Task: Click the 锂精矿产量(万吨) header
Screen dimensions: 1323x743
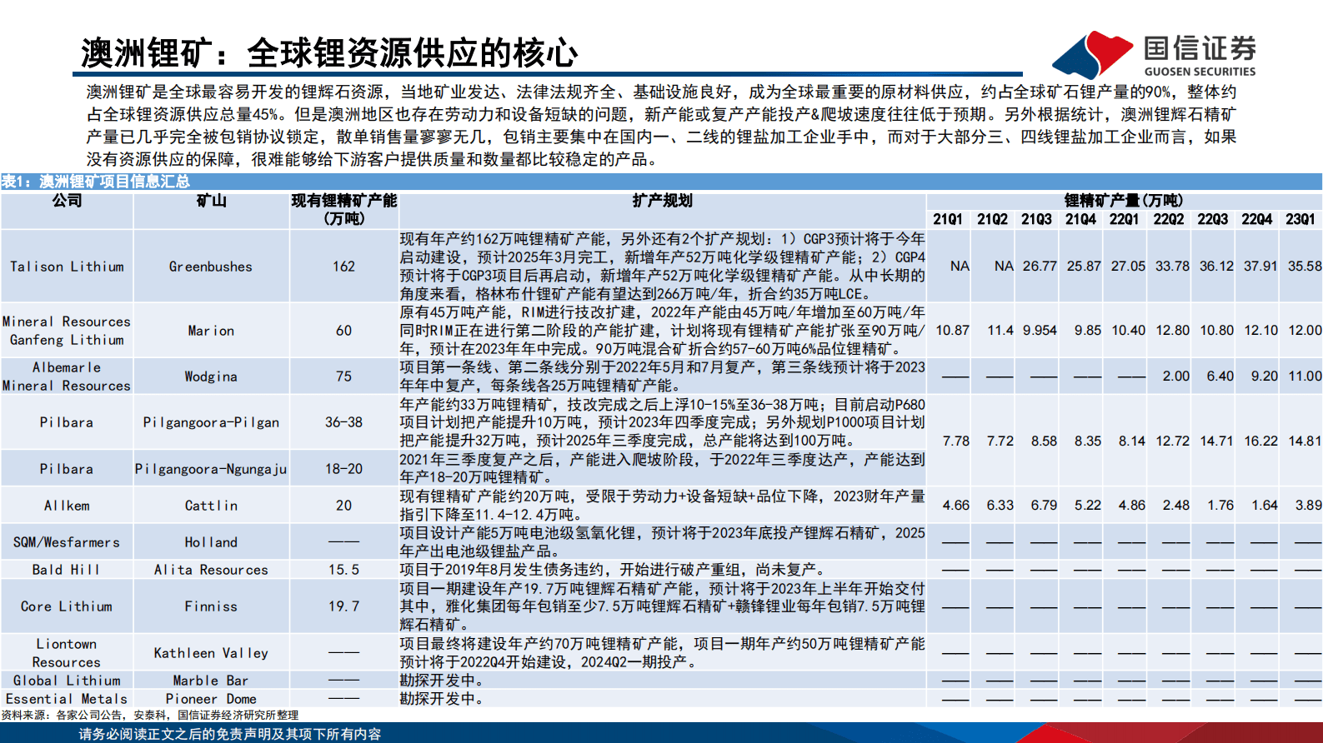Action: pos(1123,201)
